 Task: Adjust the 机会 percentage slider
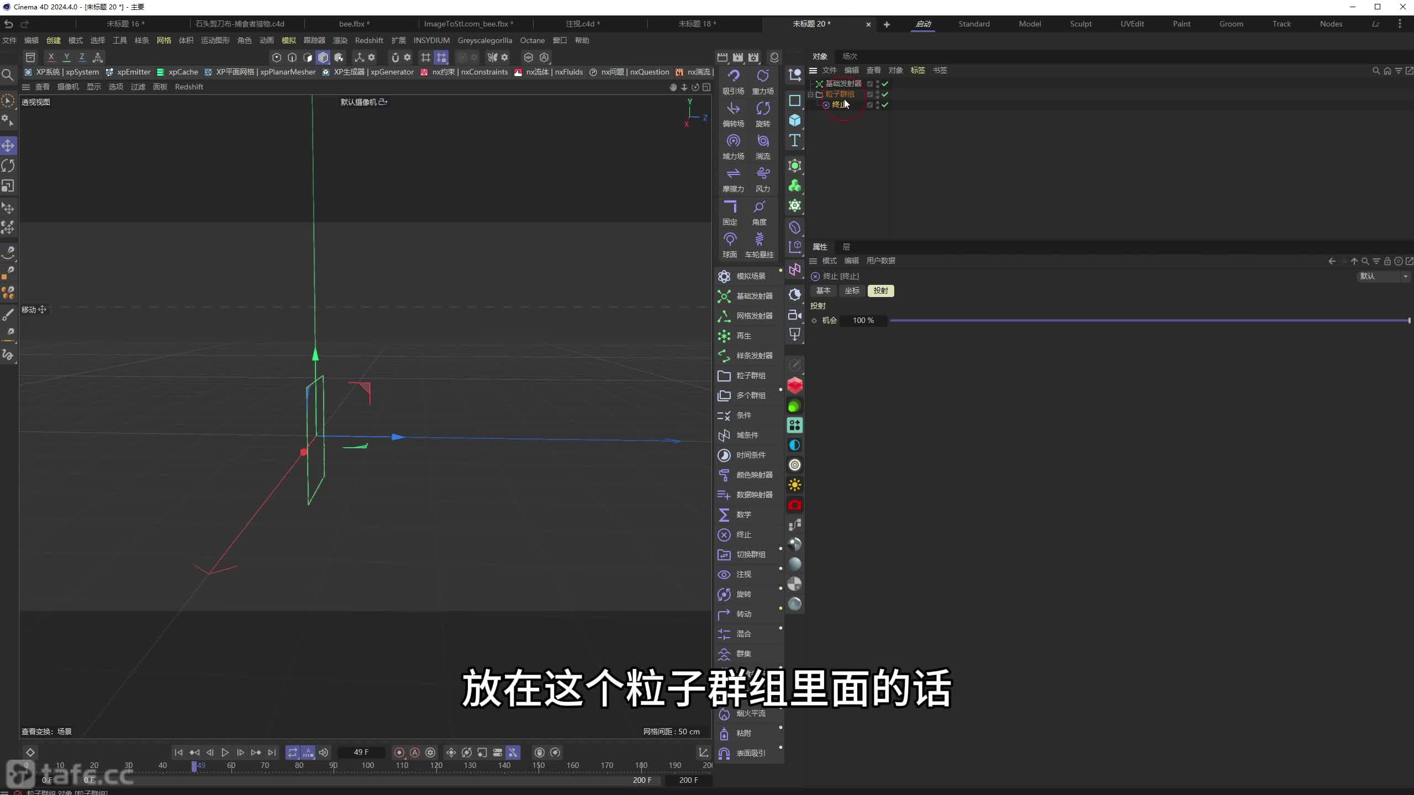1149,320
